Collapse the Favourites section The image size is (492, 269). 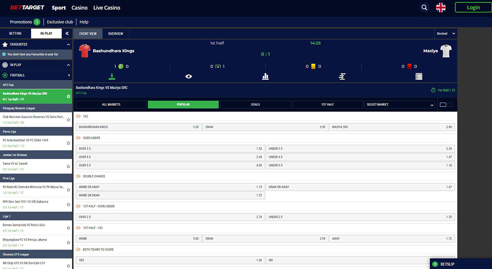tap(68, 45)
